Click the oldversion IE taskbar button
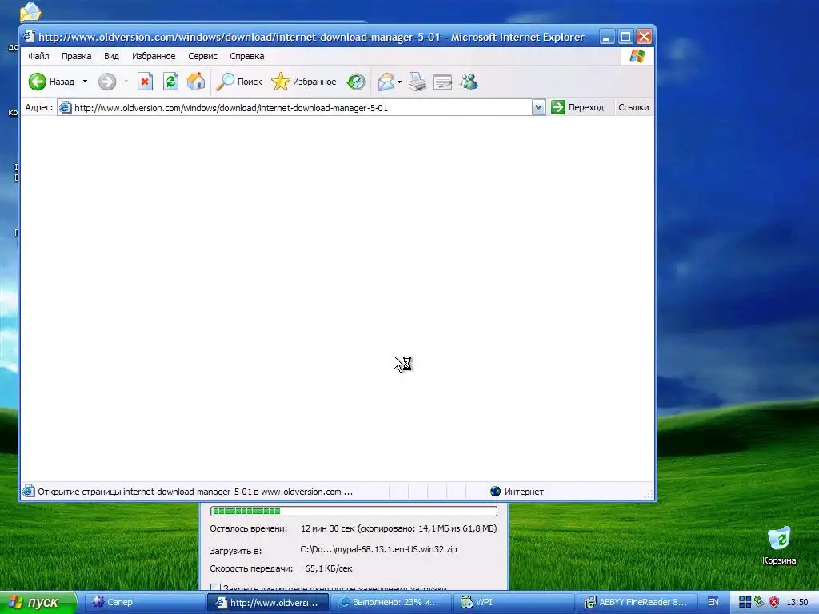The height and width of the screenshot is (614, 819). click(268, 602)
